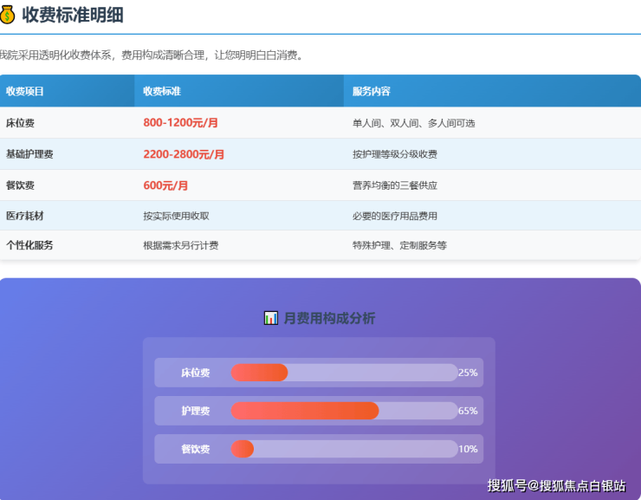641x500 pixels.
Task: Click the 床位费 table row label
Action: [x=20, y=123]
